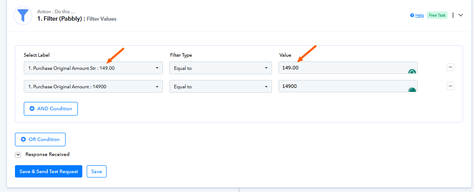Add an OR Condition
The width and height of the screenshot is (474, 192).
click(x=40, y=139)
